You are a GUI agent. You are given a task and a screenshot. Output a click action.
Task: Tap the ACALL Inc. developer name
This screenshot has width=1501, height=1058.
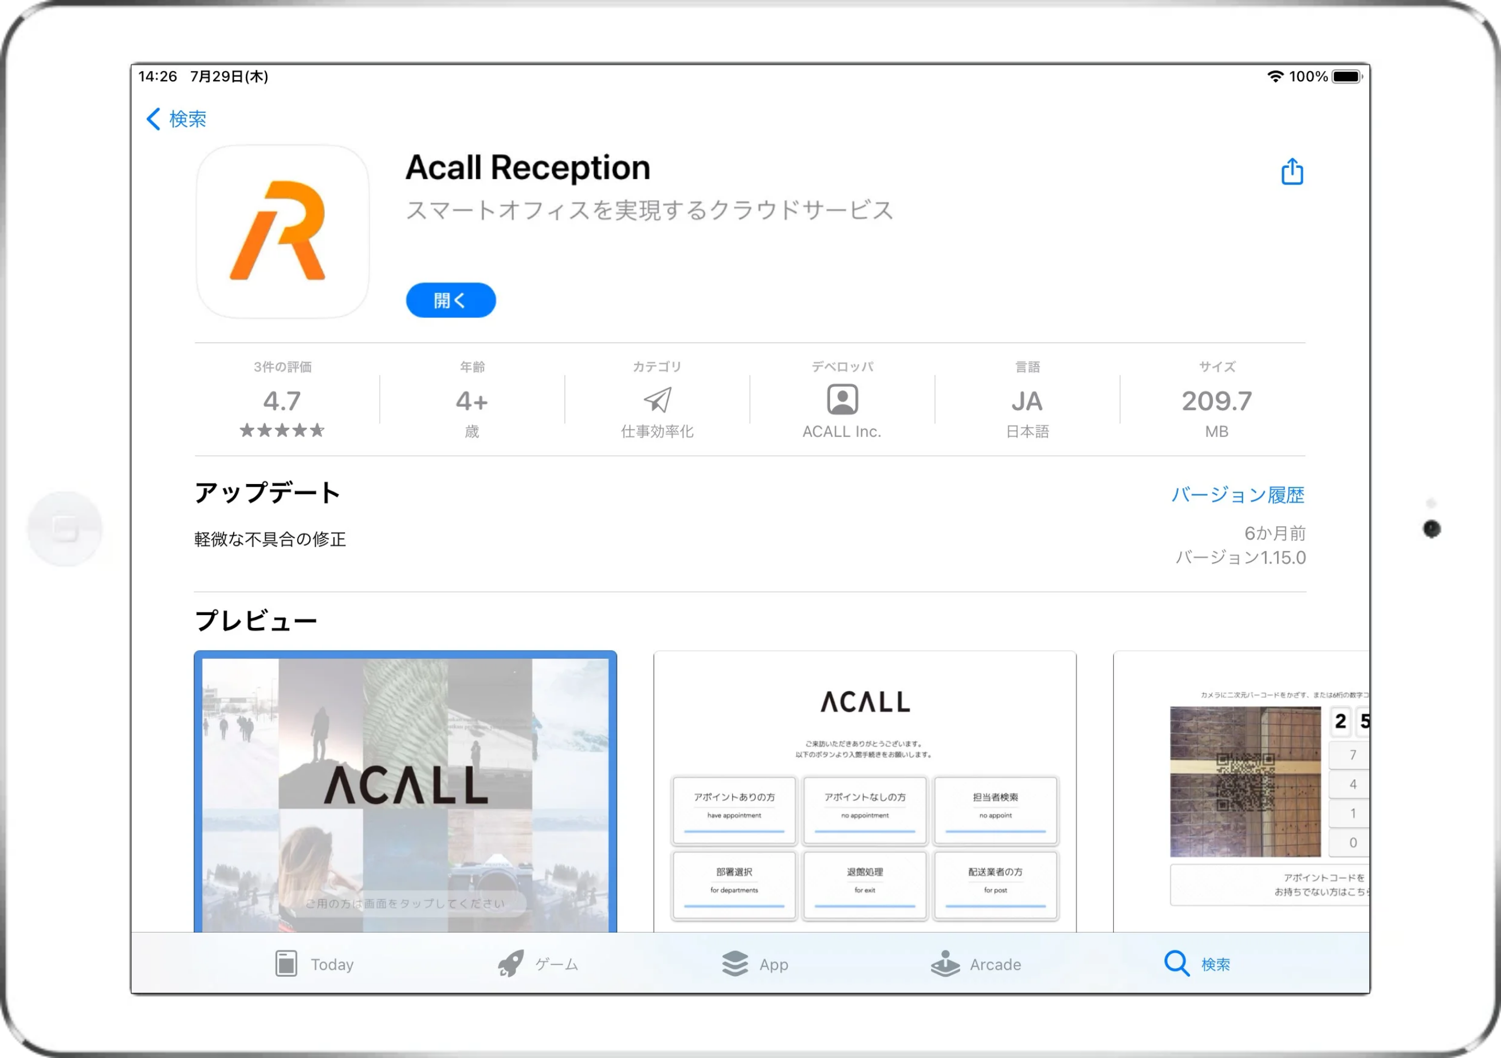(842, 431)
